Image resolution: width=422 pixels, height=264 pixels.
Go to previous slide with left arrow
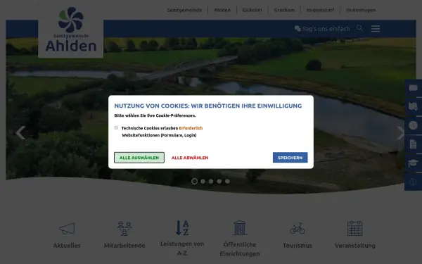click(20, 133)
